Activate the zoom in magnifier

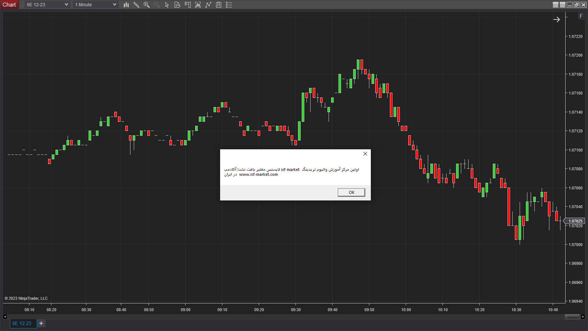tap(147, 5)
